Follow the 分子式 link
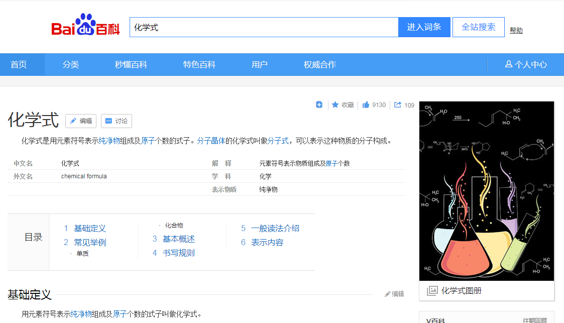 point(278,141)
